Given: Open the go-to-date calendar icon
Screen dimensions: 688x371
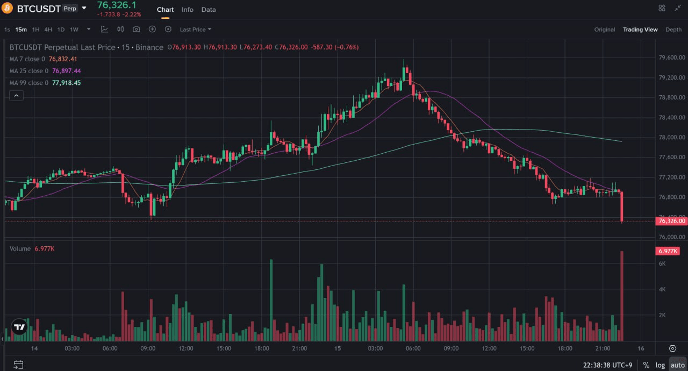Looking at the screenshot, I should pyautogui.click(x=18, y=365).
